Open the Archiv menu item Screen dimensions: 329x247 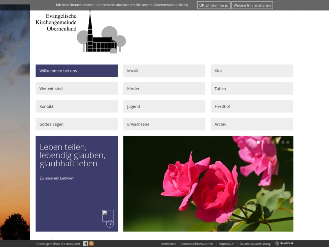click(252, 124)
